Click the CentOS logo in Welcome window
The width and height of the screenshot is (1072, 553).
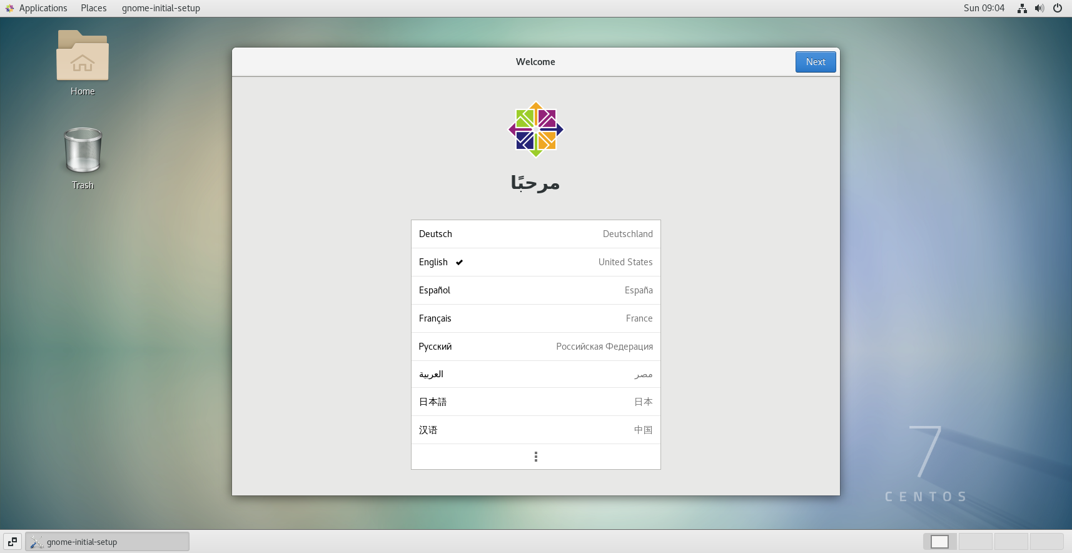point(536,129)
